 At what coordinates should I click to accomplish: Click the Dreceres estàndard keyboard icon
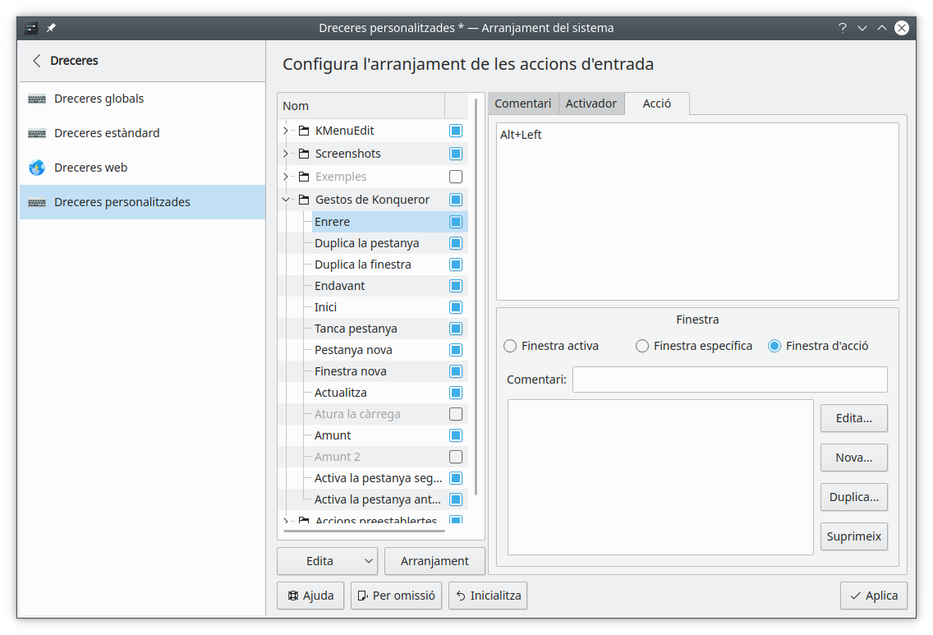click(x=37, y=133)
